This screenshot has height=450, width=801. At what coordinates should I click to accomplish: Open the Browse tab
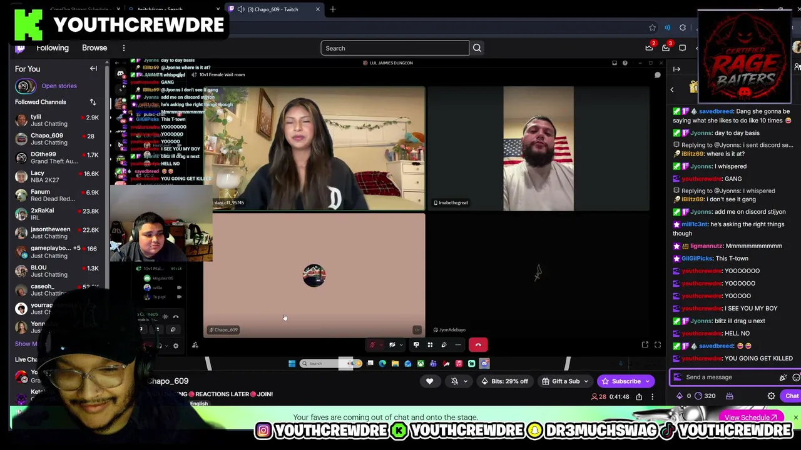pyautogui.click(x=94, y=48)
